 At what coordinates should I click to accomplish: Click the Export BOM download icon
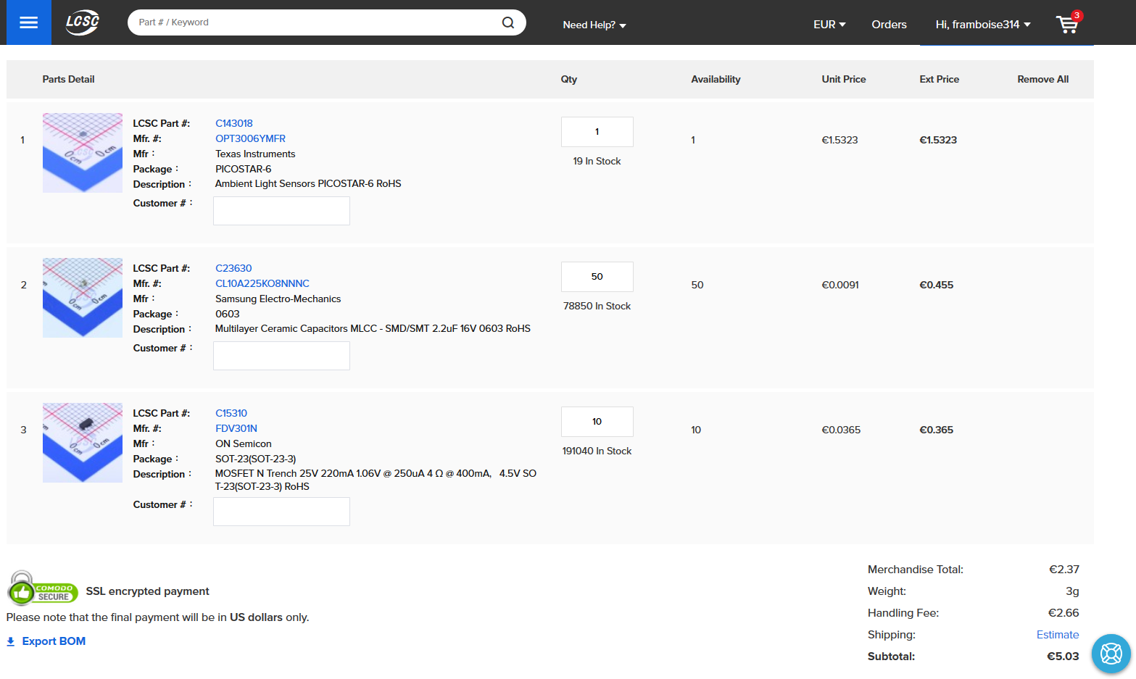pos(11,641)
